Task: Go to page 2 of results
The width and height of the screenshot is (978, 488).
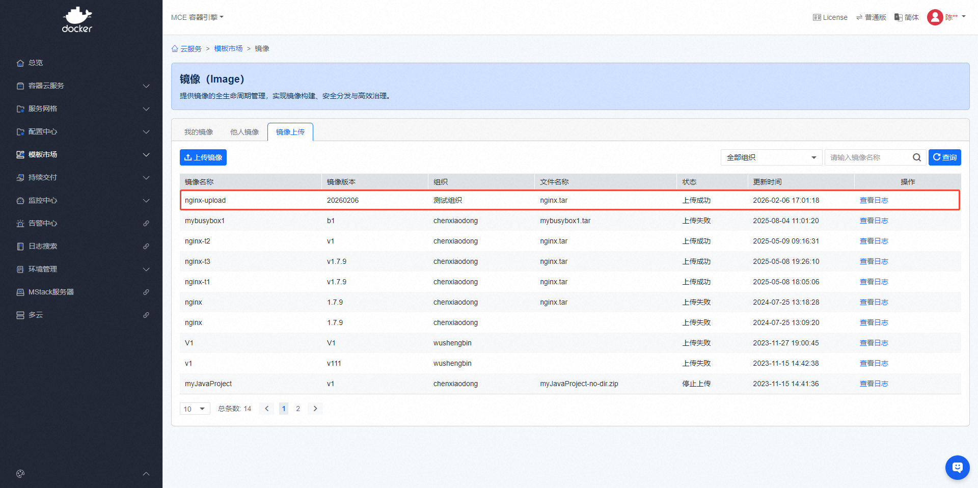Action: 298,409
